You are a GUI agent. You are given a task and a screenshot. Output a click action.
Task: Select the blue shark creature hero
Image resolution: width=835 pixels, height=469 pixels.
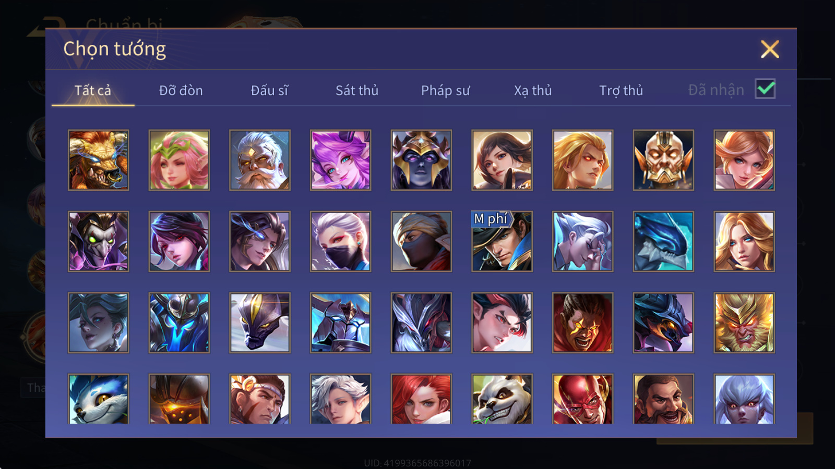[x=663, y=241]
